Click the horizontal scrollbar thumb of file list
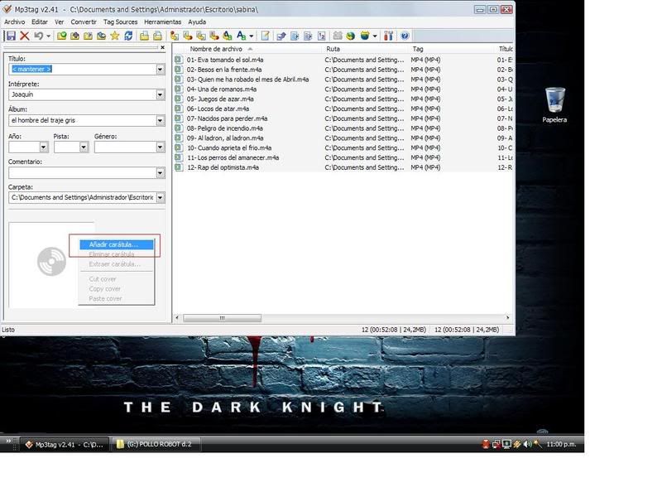The width and height of the screenshot is (662, 497). click(222, 318)
